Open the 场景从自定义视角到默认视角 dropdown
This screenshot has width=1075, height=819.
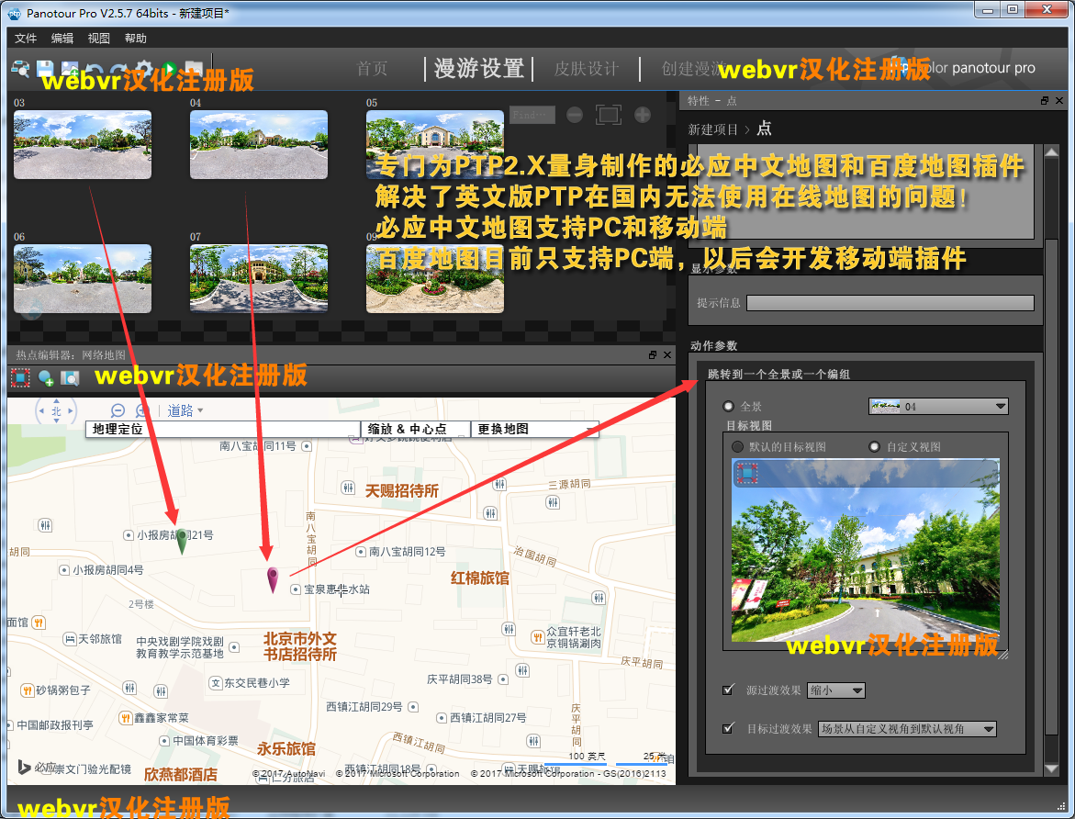tap(907, 729)
